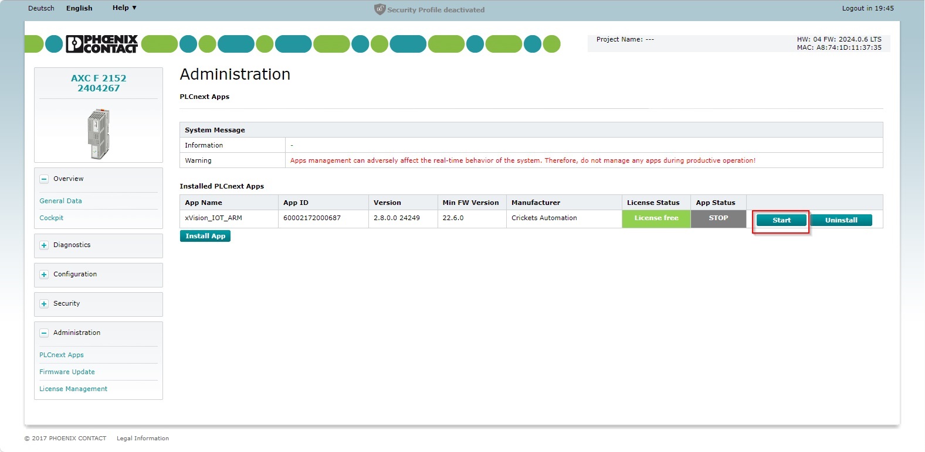Uninstall the xVision_IOT_ARM app
The width and height of the screenshot is (925, 452).
tap(841, 220)
